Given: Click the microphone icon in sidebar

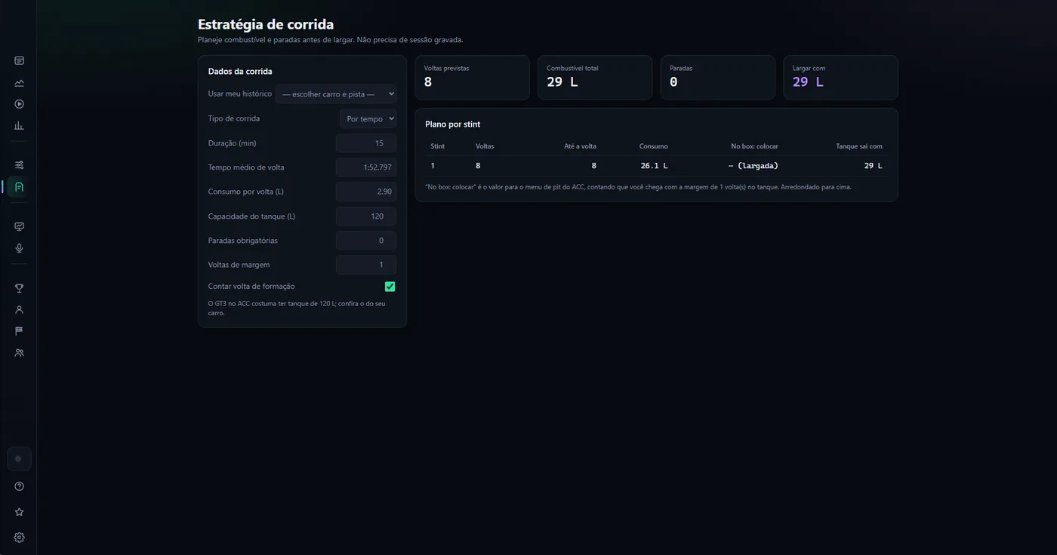Looking at the screenshot, I should 19,248.
